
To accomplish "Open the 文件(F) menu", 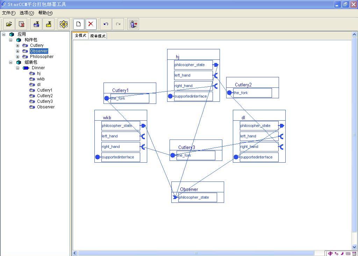I will pyautogui.click(x=9, y=13).
